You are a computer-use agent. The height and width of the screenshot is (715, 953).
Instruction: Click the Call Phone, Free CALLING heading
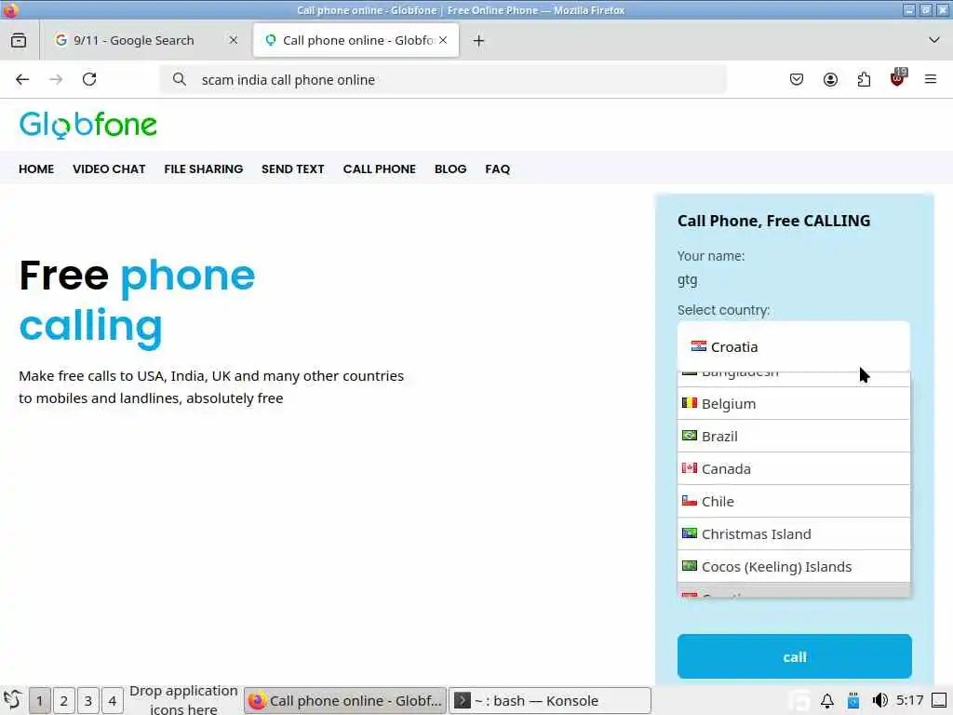[773, 221]
